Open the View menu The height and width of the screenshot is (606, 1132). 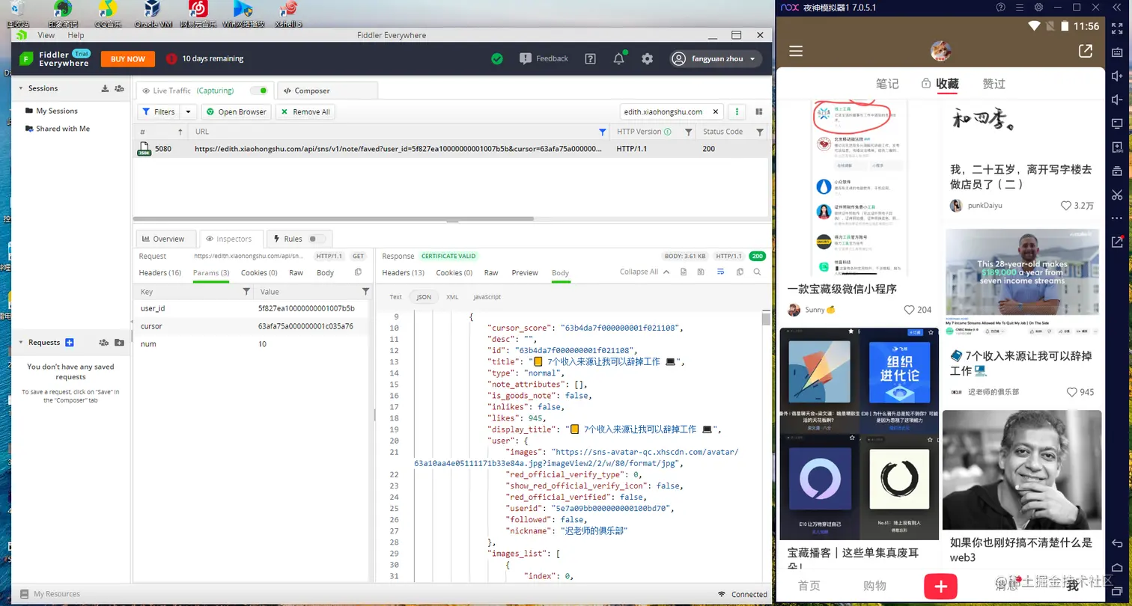[x=46, y=35]
